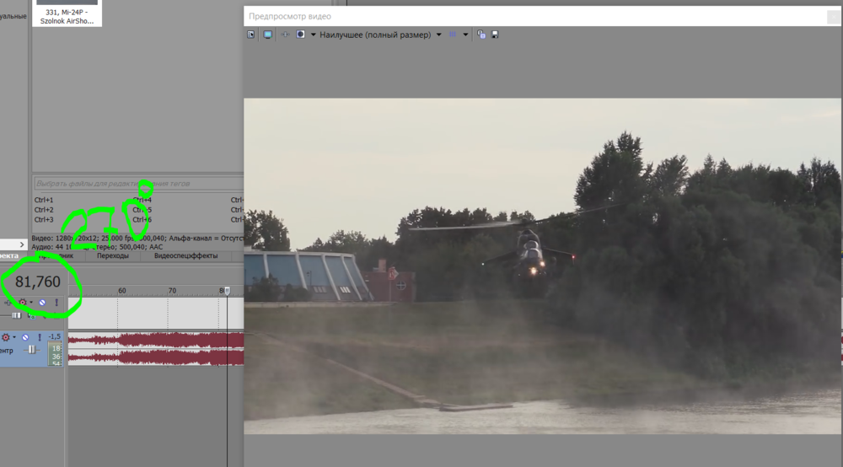
Task: Toggle preview on external monitor
Action: (268, 35)
